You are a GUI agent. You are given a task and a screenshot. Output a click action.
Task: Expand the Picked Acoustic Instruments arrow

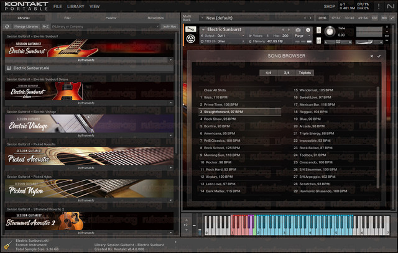coord(170,168)
